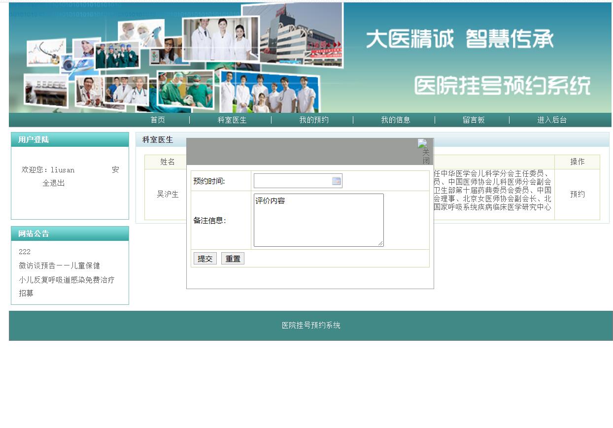Switch to the 科室医生 navigation tab
Image resolution: width=613 pixels, height=428 pixels.
point(231,119)
